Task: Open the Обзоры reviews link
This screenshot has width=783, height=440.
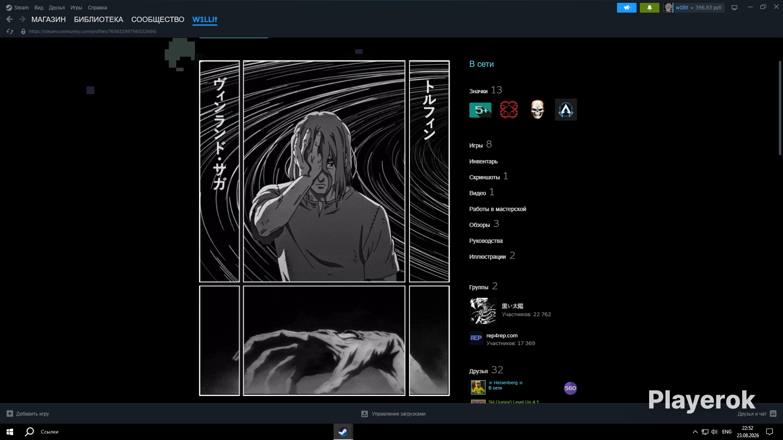Action: [484, 224]
